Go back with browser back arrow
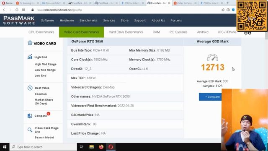Viewport: 268px width, 151px height. click(4, 10)
